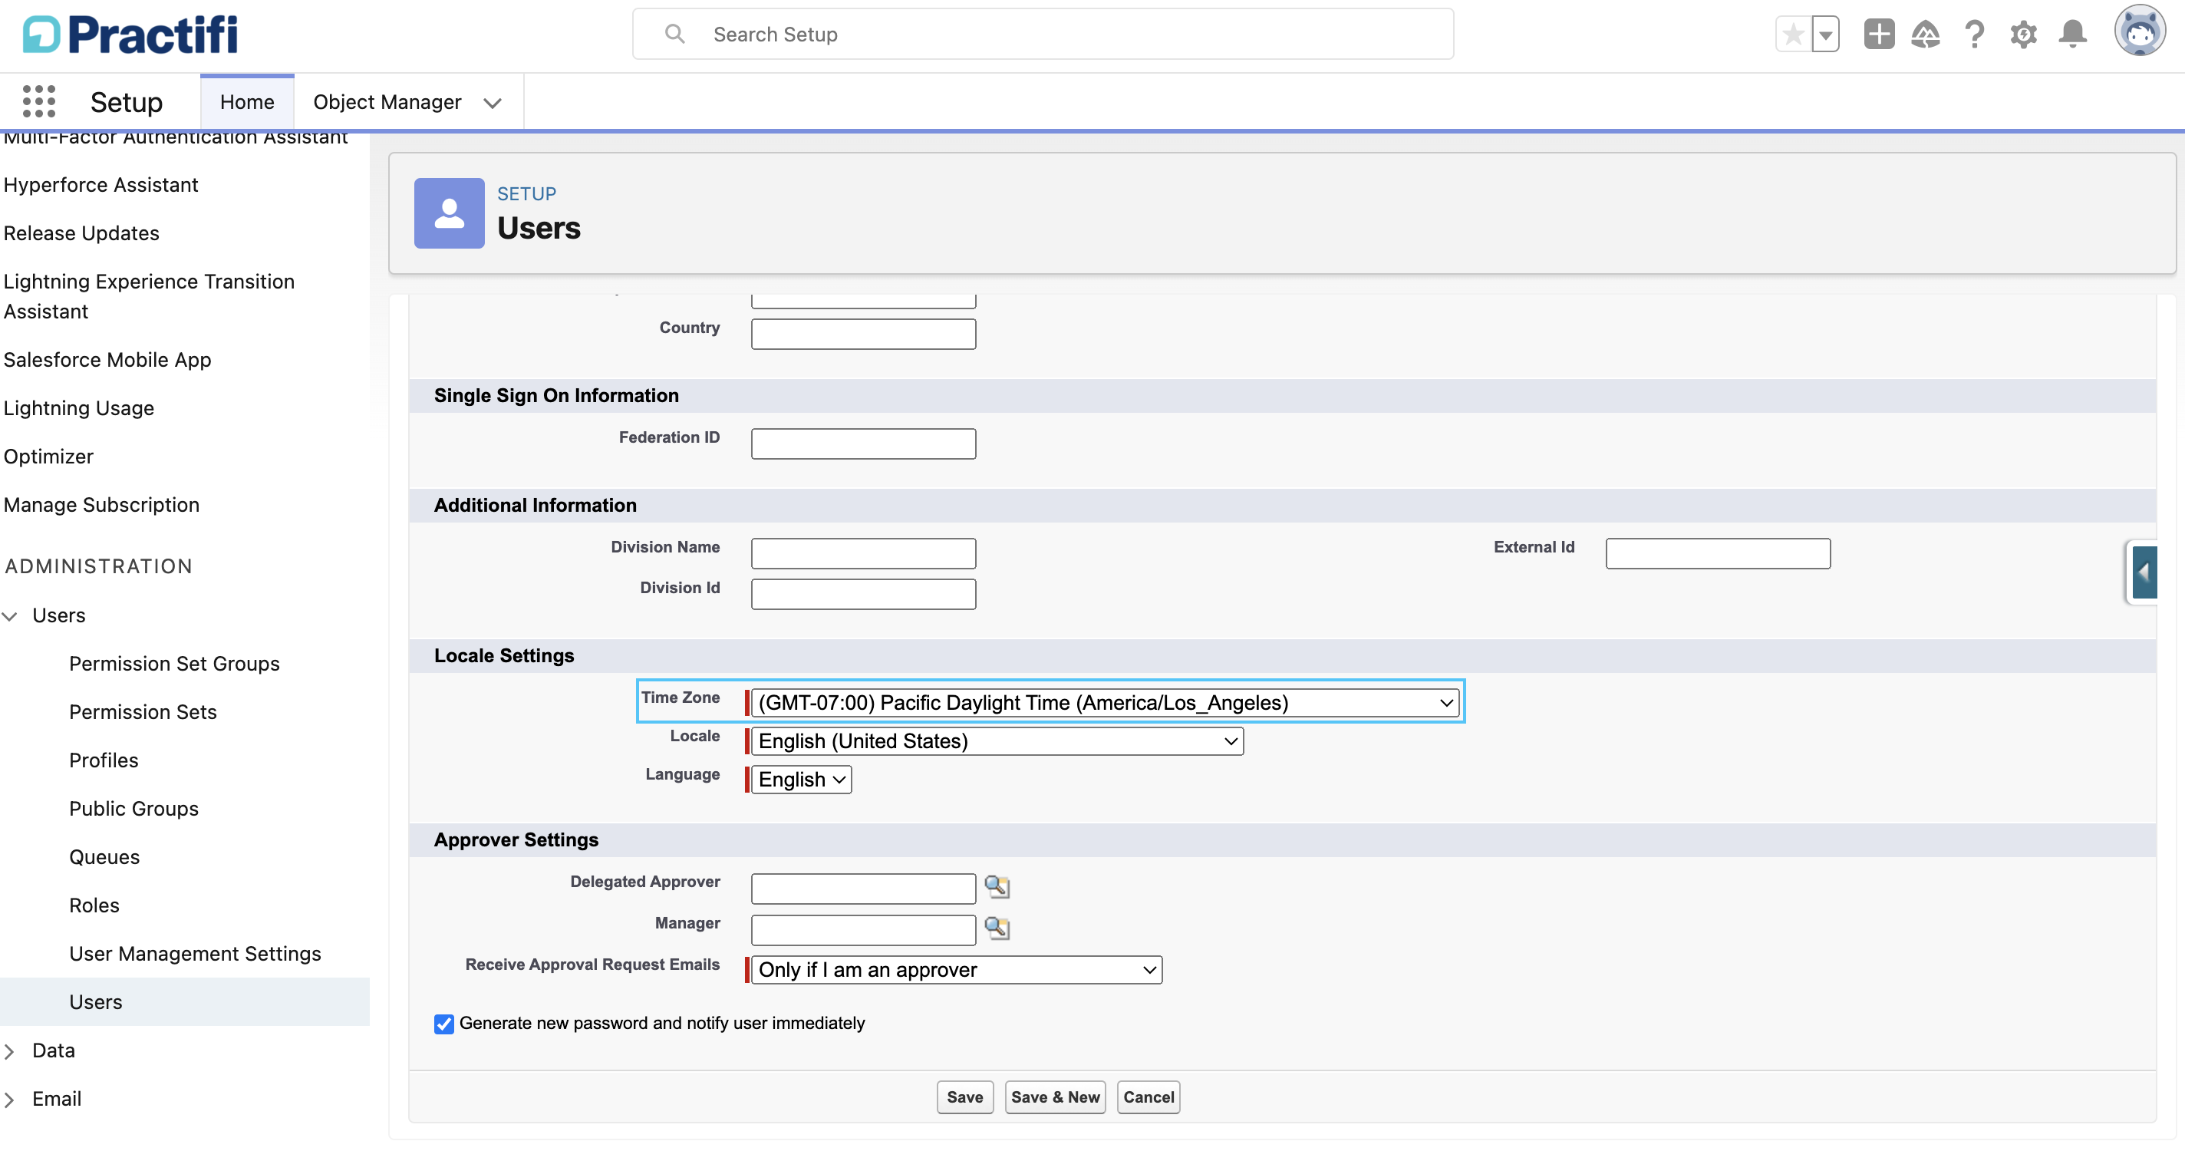Screen dimensions: 2185x1151
Task: Collapse the Users tree section
Action: click(x=10, y=616)
